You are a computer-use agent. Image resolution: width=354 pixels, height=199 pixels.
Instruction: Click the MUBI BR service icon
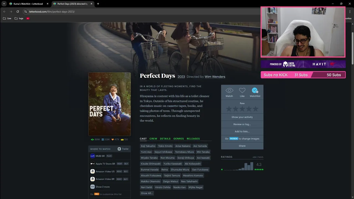[93, 156]
